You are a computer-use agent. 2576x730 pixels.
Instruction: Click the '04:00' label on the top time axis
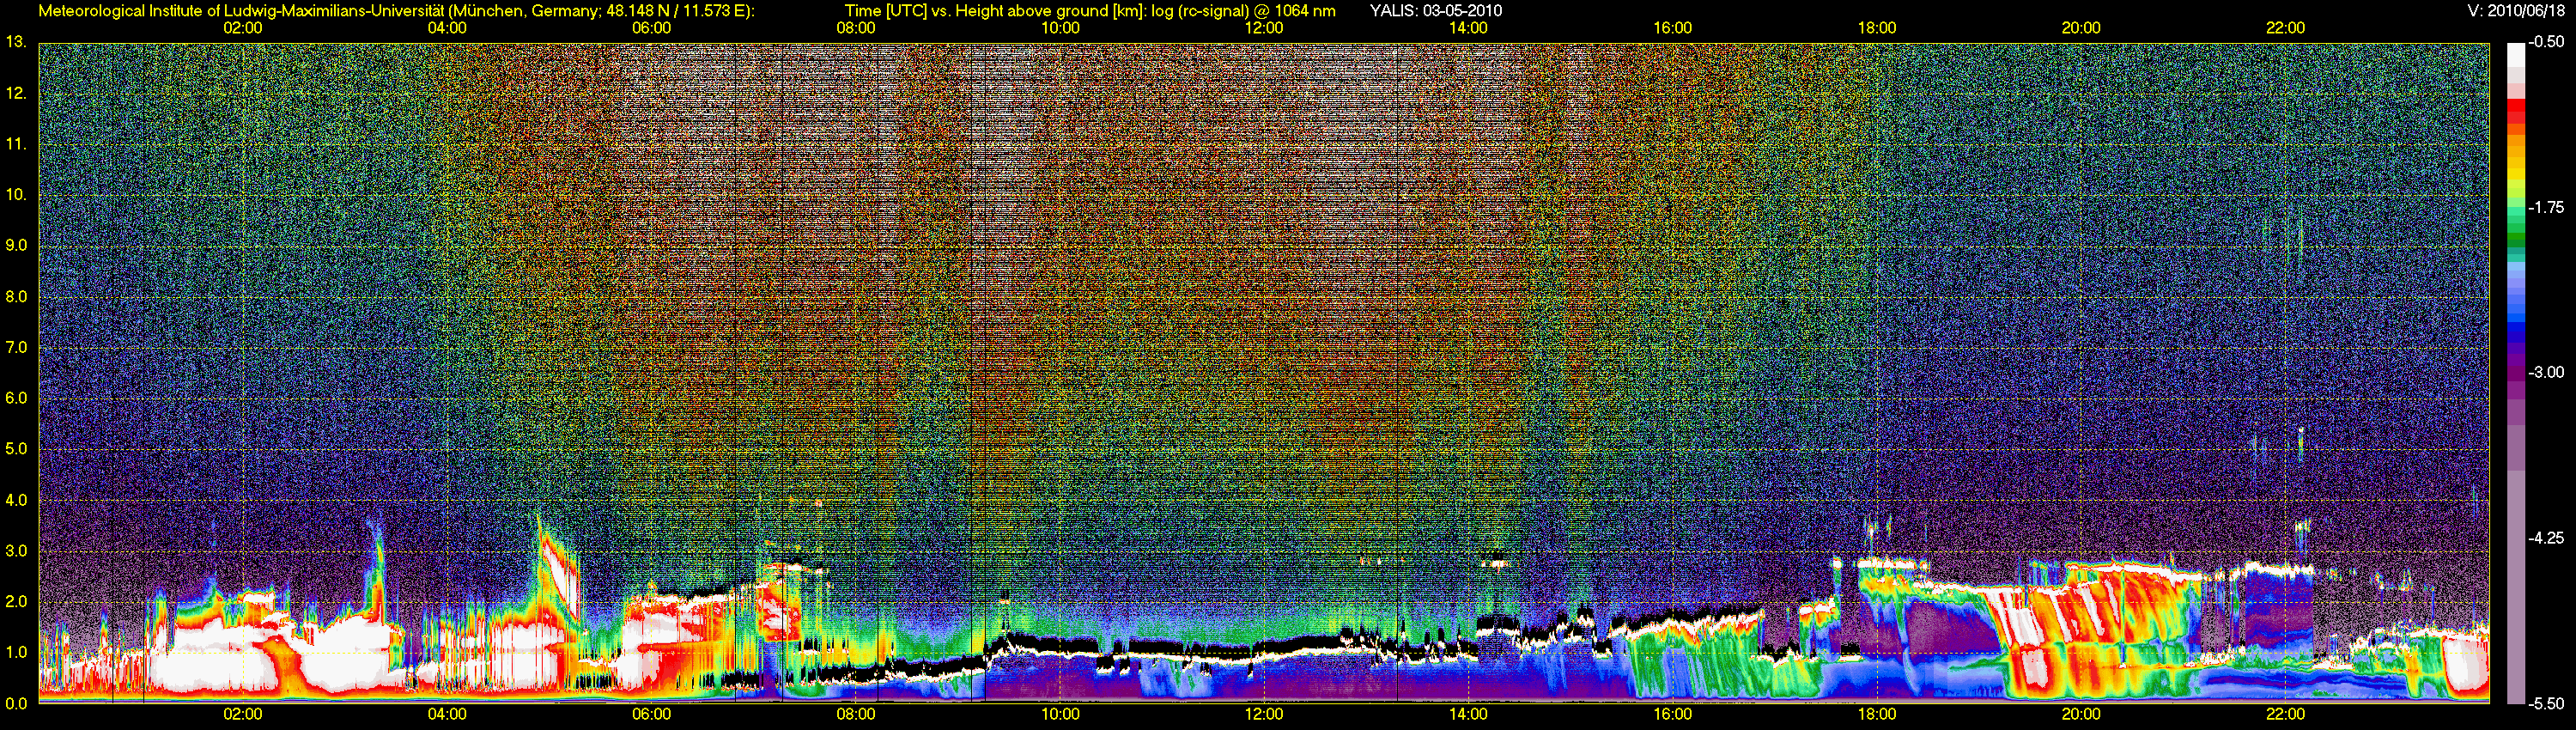(447, 28)
